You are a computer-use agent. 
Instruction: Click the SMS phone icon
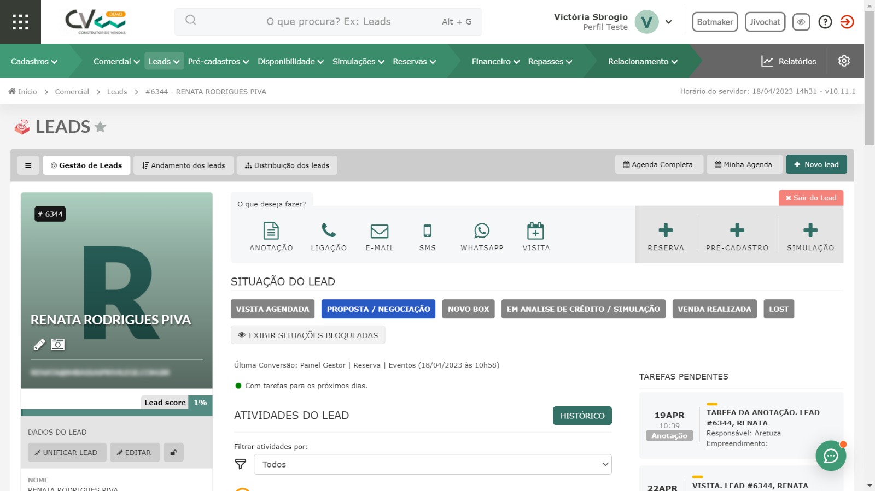point(428,231)
